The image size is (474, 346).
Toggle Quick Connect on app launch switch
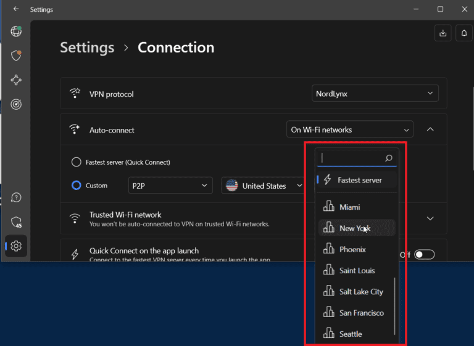[425, 255]
